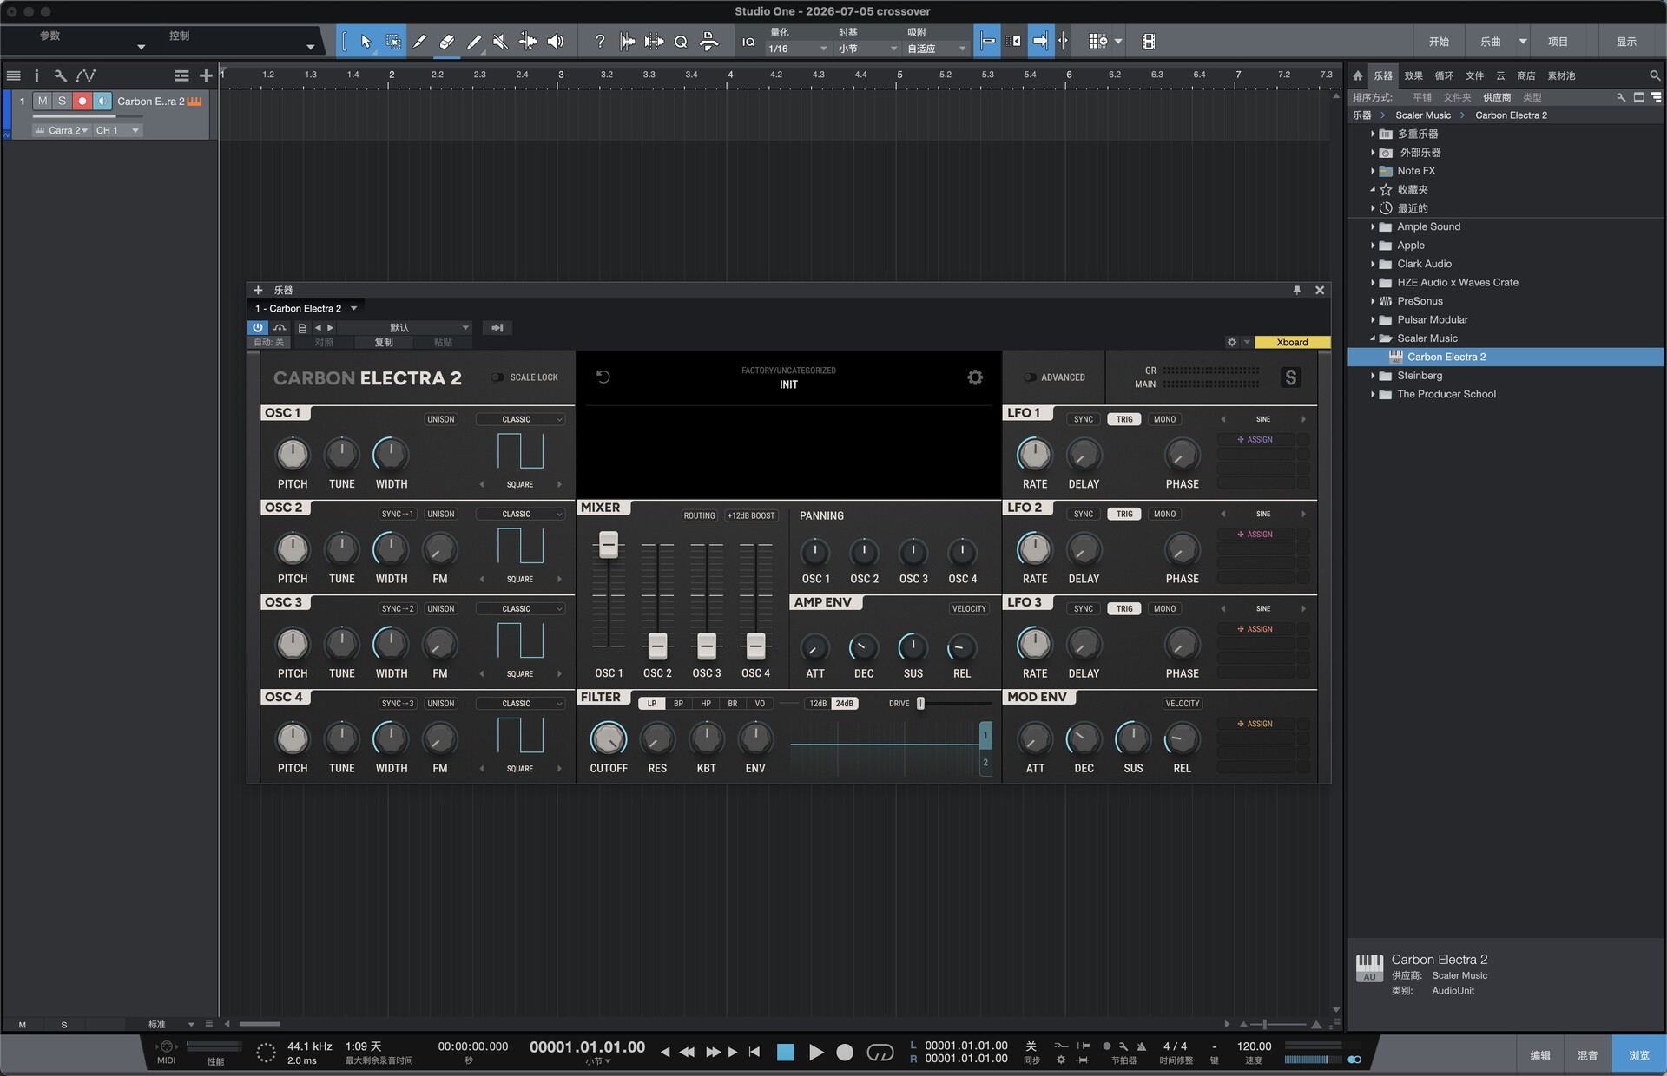Toggle the SCALE LOCK switch
Image resolution: width=1667 pixels, height=1076 pixels.
point(497,377)
